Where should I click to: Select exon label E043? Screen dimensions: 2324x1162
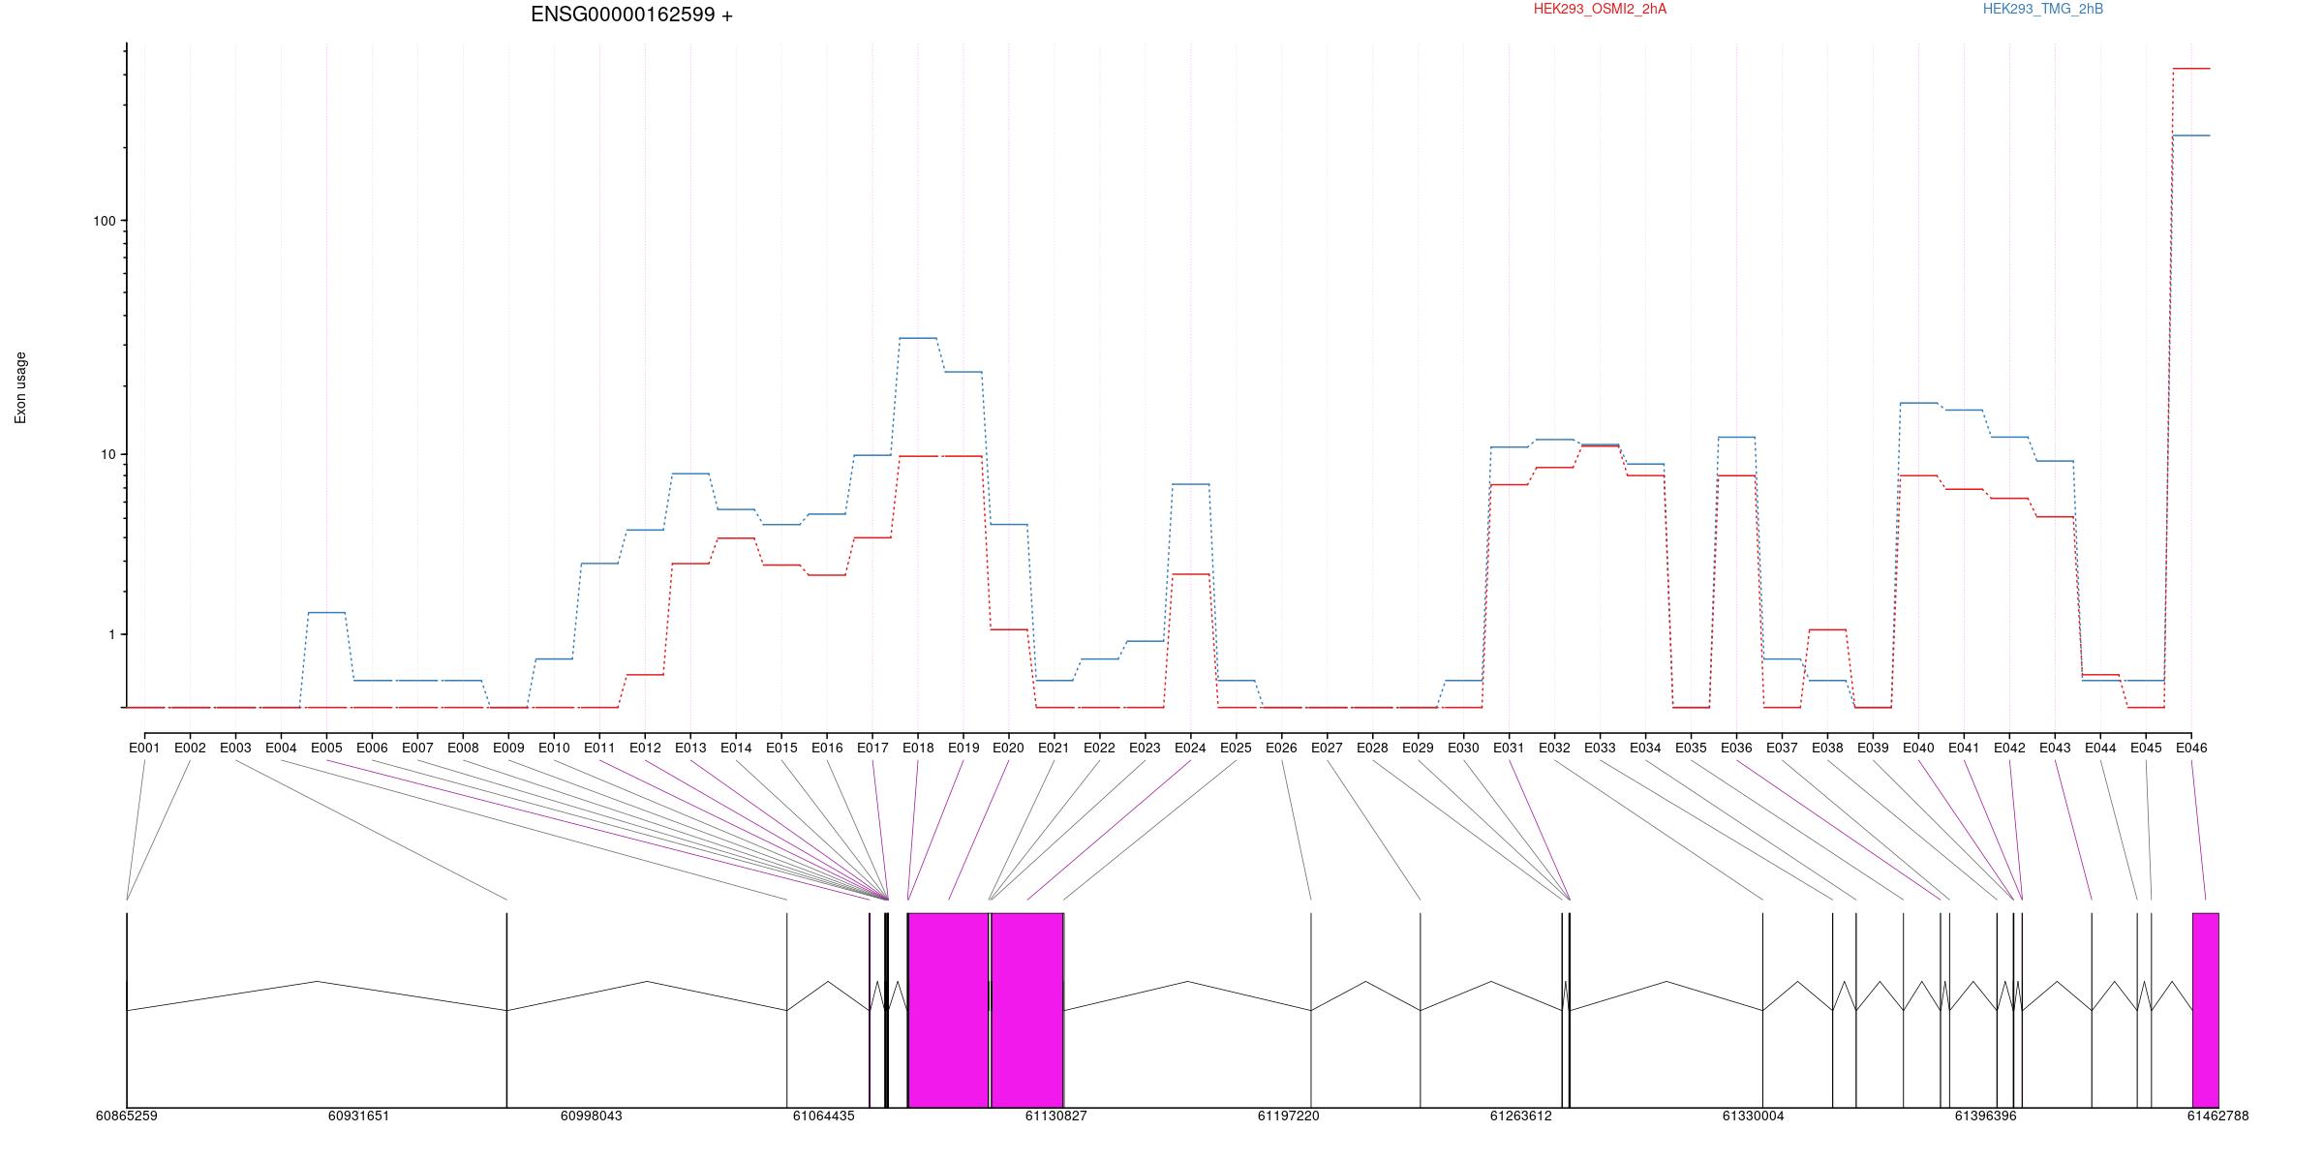coord(2055,748)
